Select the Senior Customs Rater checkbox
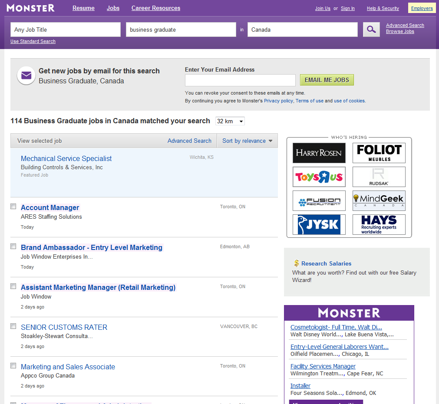 tap(13, 326)
